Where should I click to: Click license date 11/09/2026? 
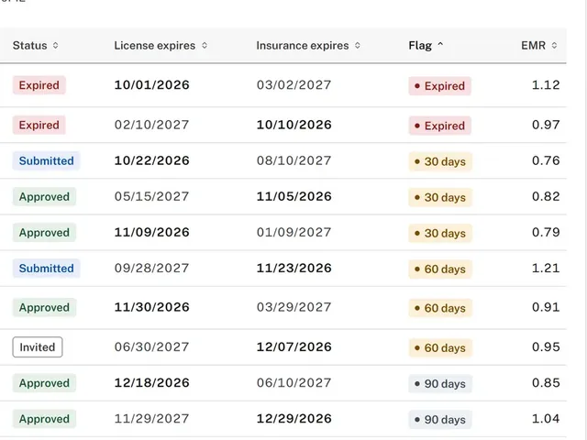tap(151, 232)
